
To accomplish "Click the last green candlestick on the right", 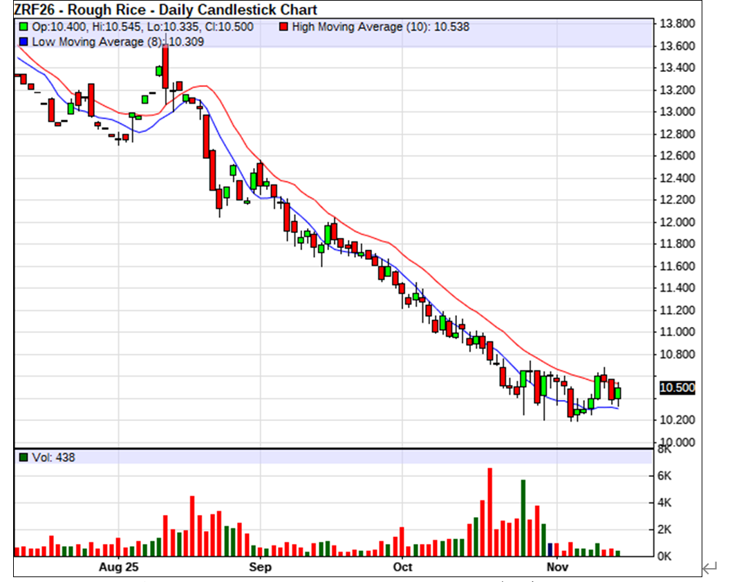I will (x=618, y=393).
